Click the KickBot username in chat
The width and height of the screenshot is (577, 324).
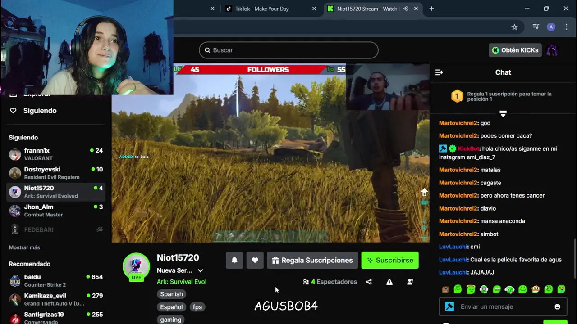tap(468, 148)
